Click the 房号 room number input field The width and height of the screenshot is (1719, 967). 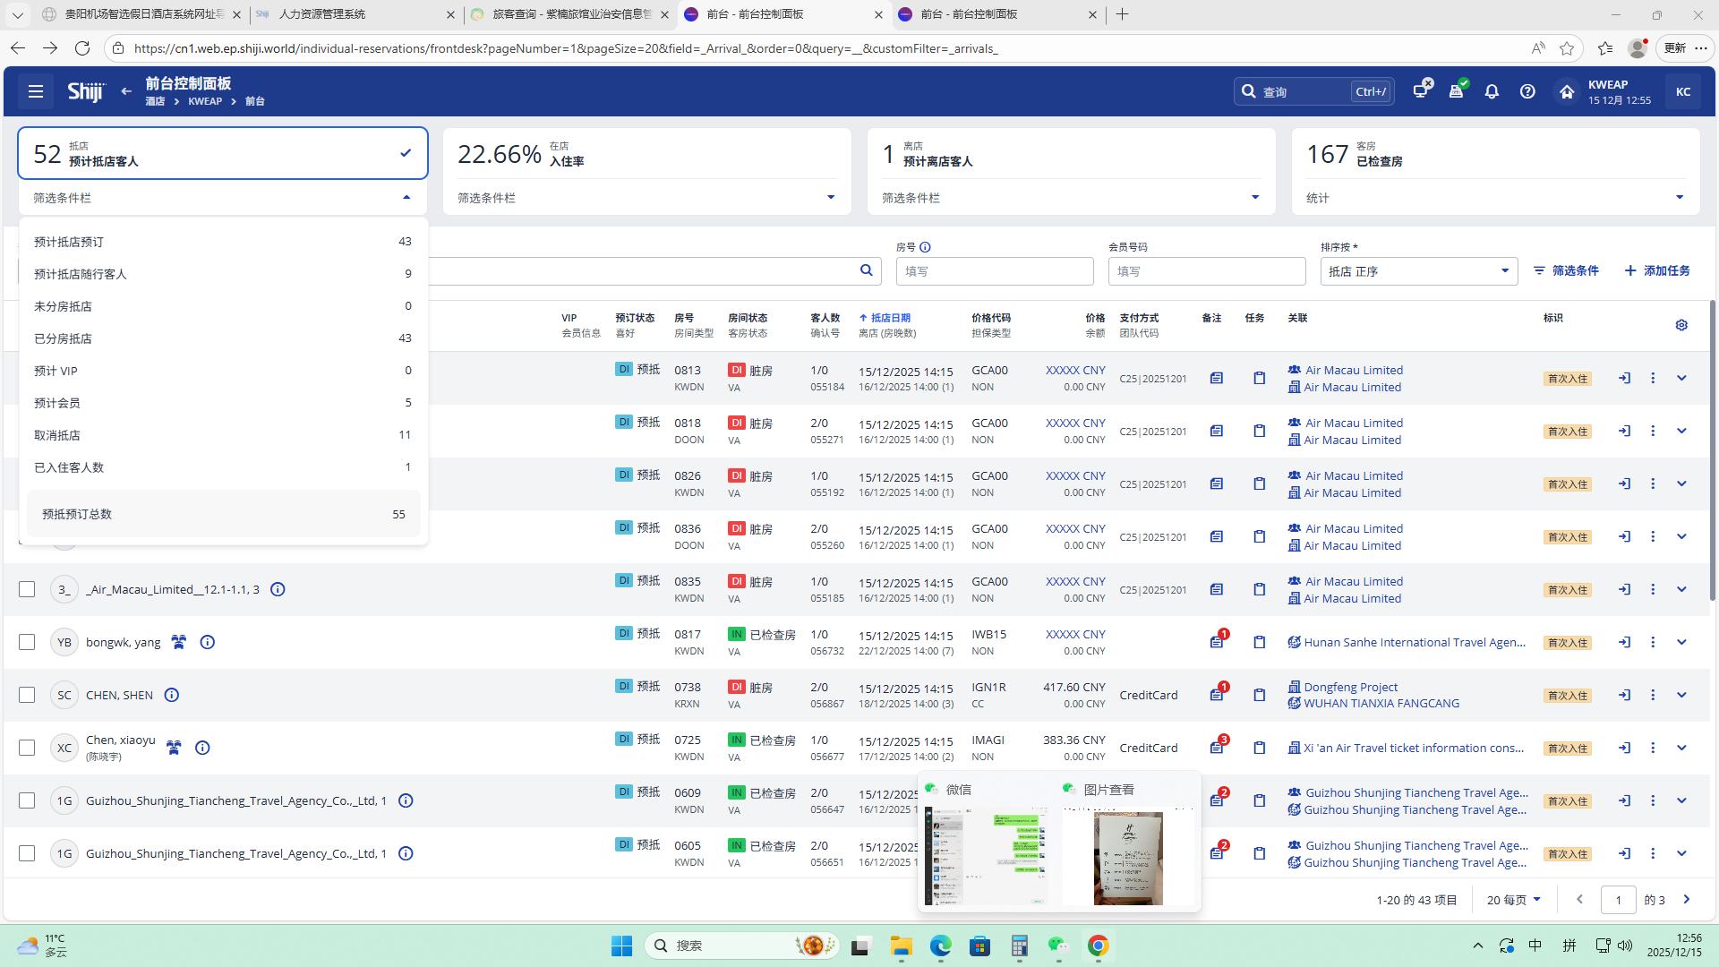click(994, 271)
